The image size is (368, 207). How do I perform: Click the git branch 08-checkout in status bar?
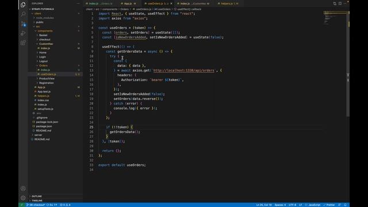pos(36,205)
